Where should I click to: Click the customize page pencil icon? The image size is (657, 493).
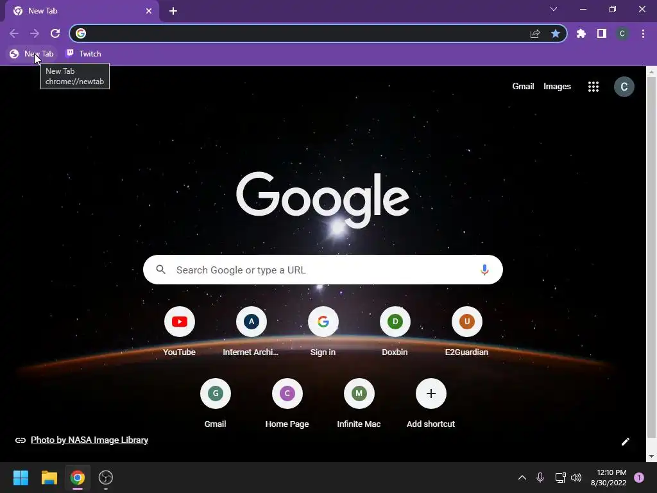(x=625, y=442)
